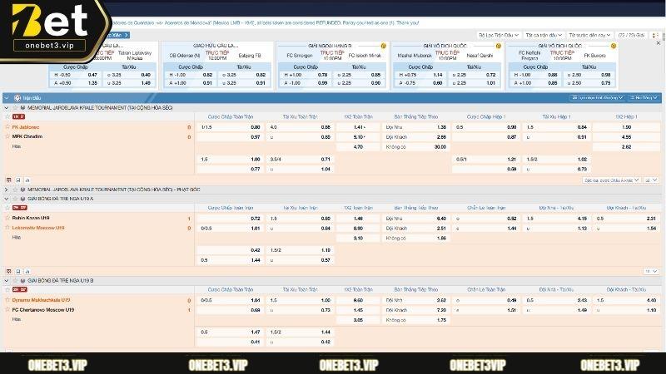Click star icon beside Jablonec 1H timer

coord(7,116)
